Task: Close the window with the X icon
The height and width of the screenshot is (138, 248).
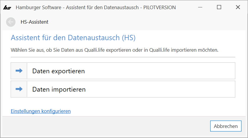Action: [238, 7]
